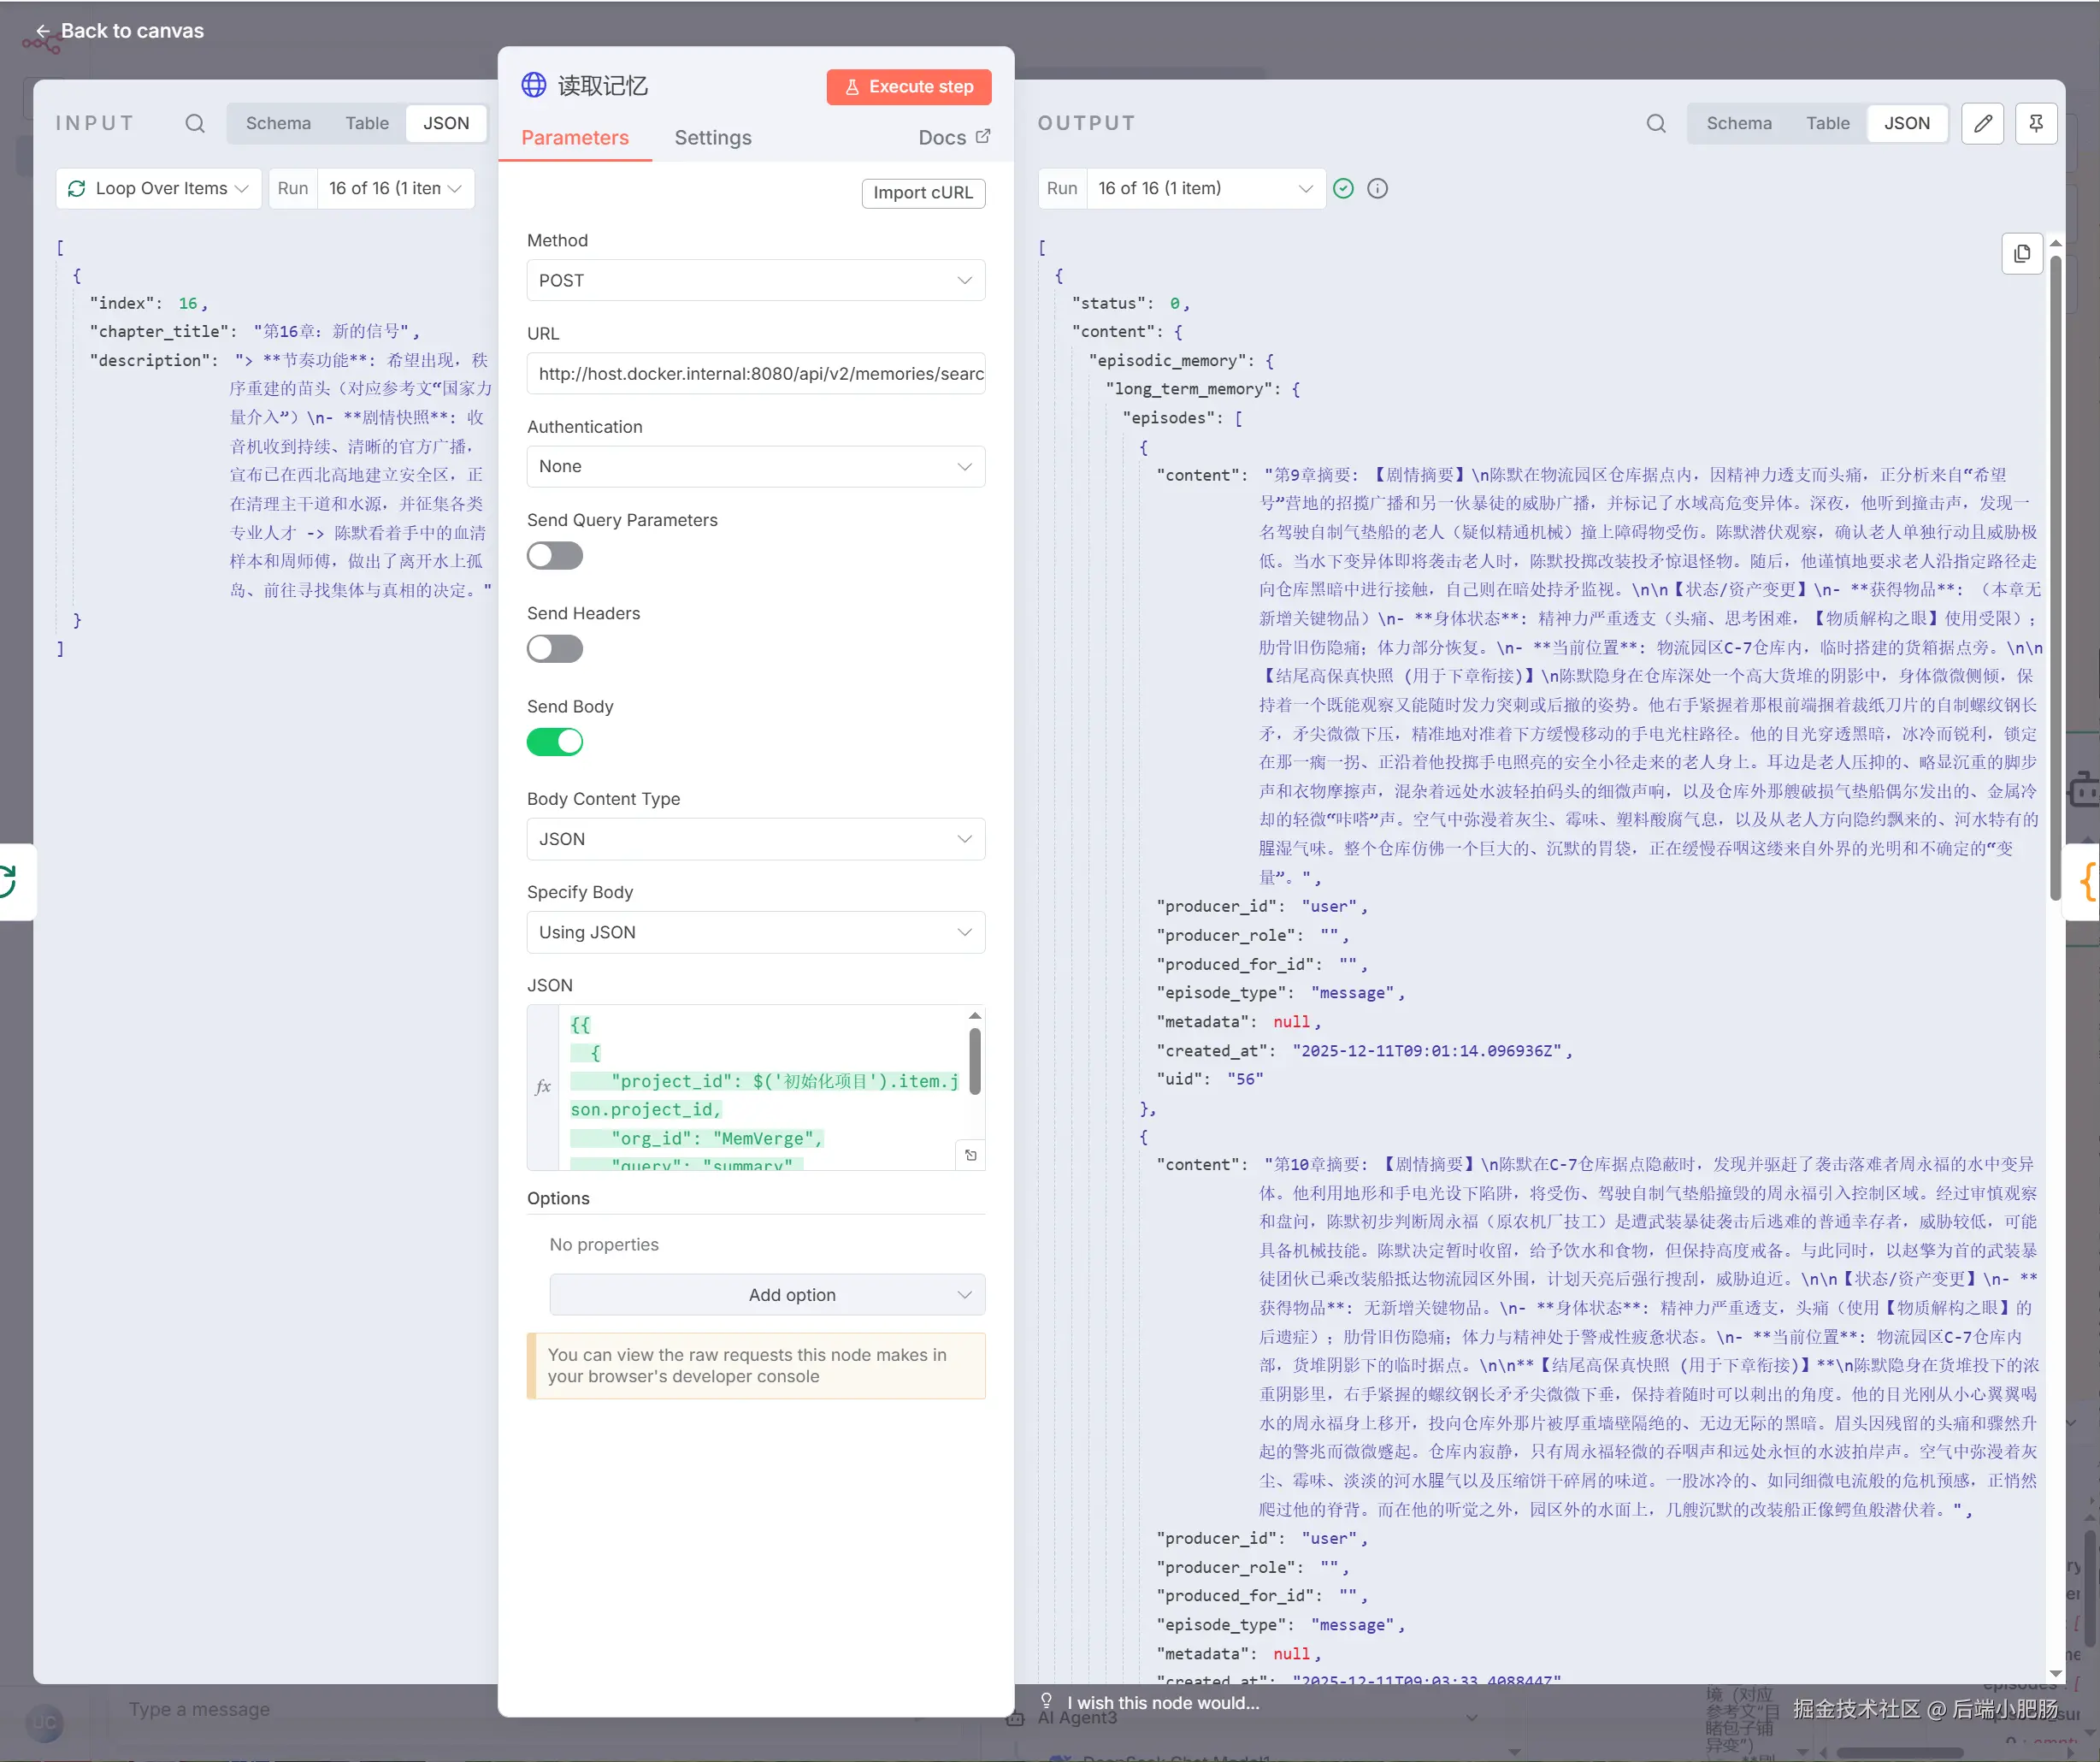Enable Send Query Parameters toggle
Image resolution: width=2100 pixels, height=1762 pixels.
(555, 555)
